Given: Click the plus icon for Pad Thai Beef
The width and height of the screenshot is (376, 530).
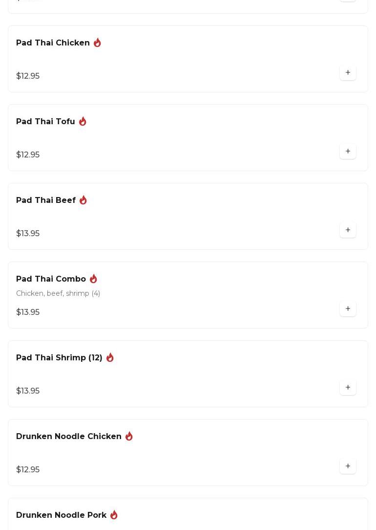Looking at the screenshot, I should tap(348, 230).
